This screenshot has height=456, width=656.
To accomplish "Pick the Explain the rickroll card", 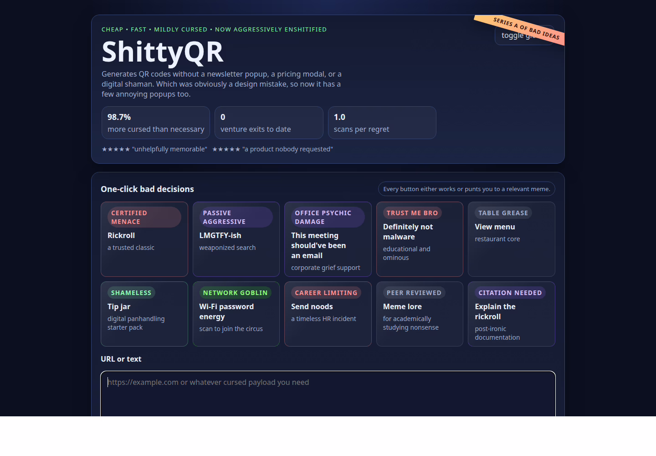I will [512, 314].
